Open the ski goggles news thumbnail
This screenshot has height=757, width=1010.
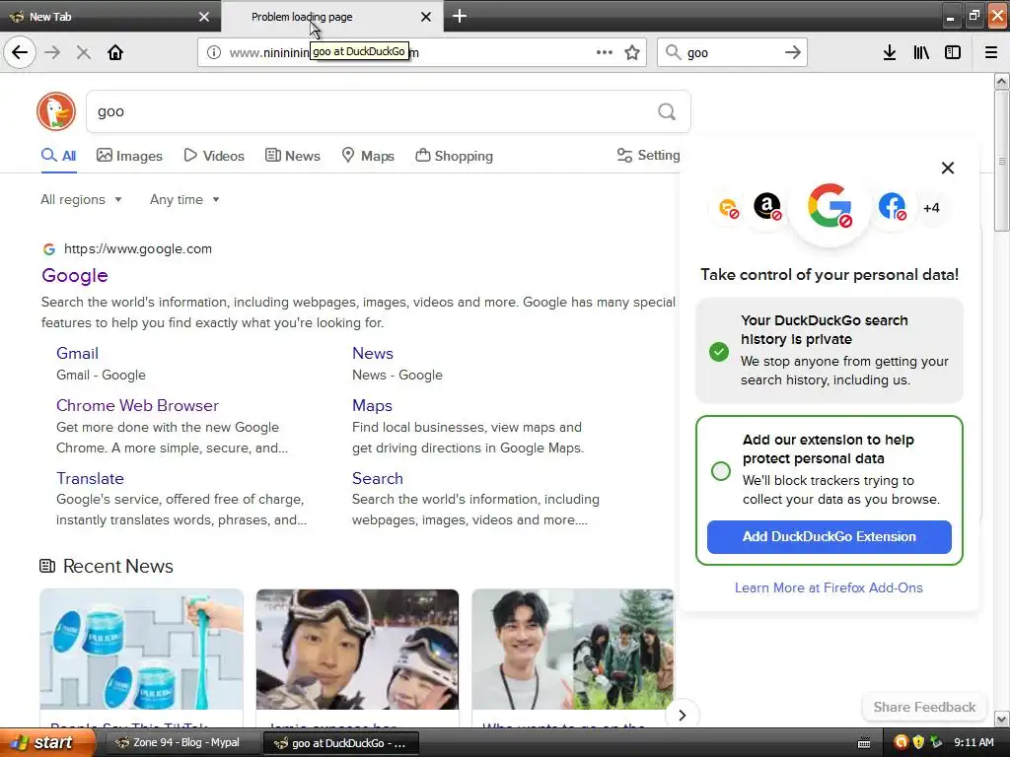tap(357, 650)
